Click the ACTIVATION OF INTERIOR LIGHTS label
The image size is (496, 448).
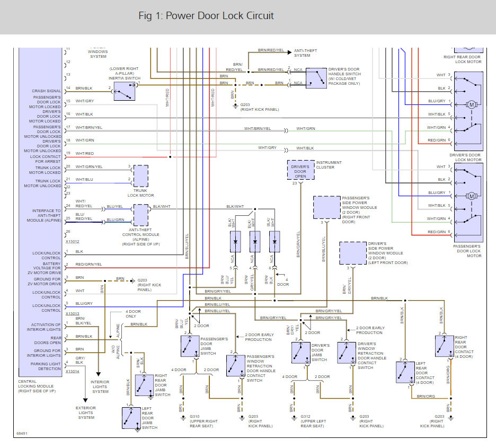[43, 327]
